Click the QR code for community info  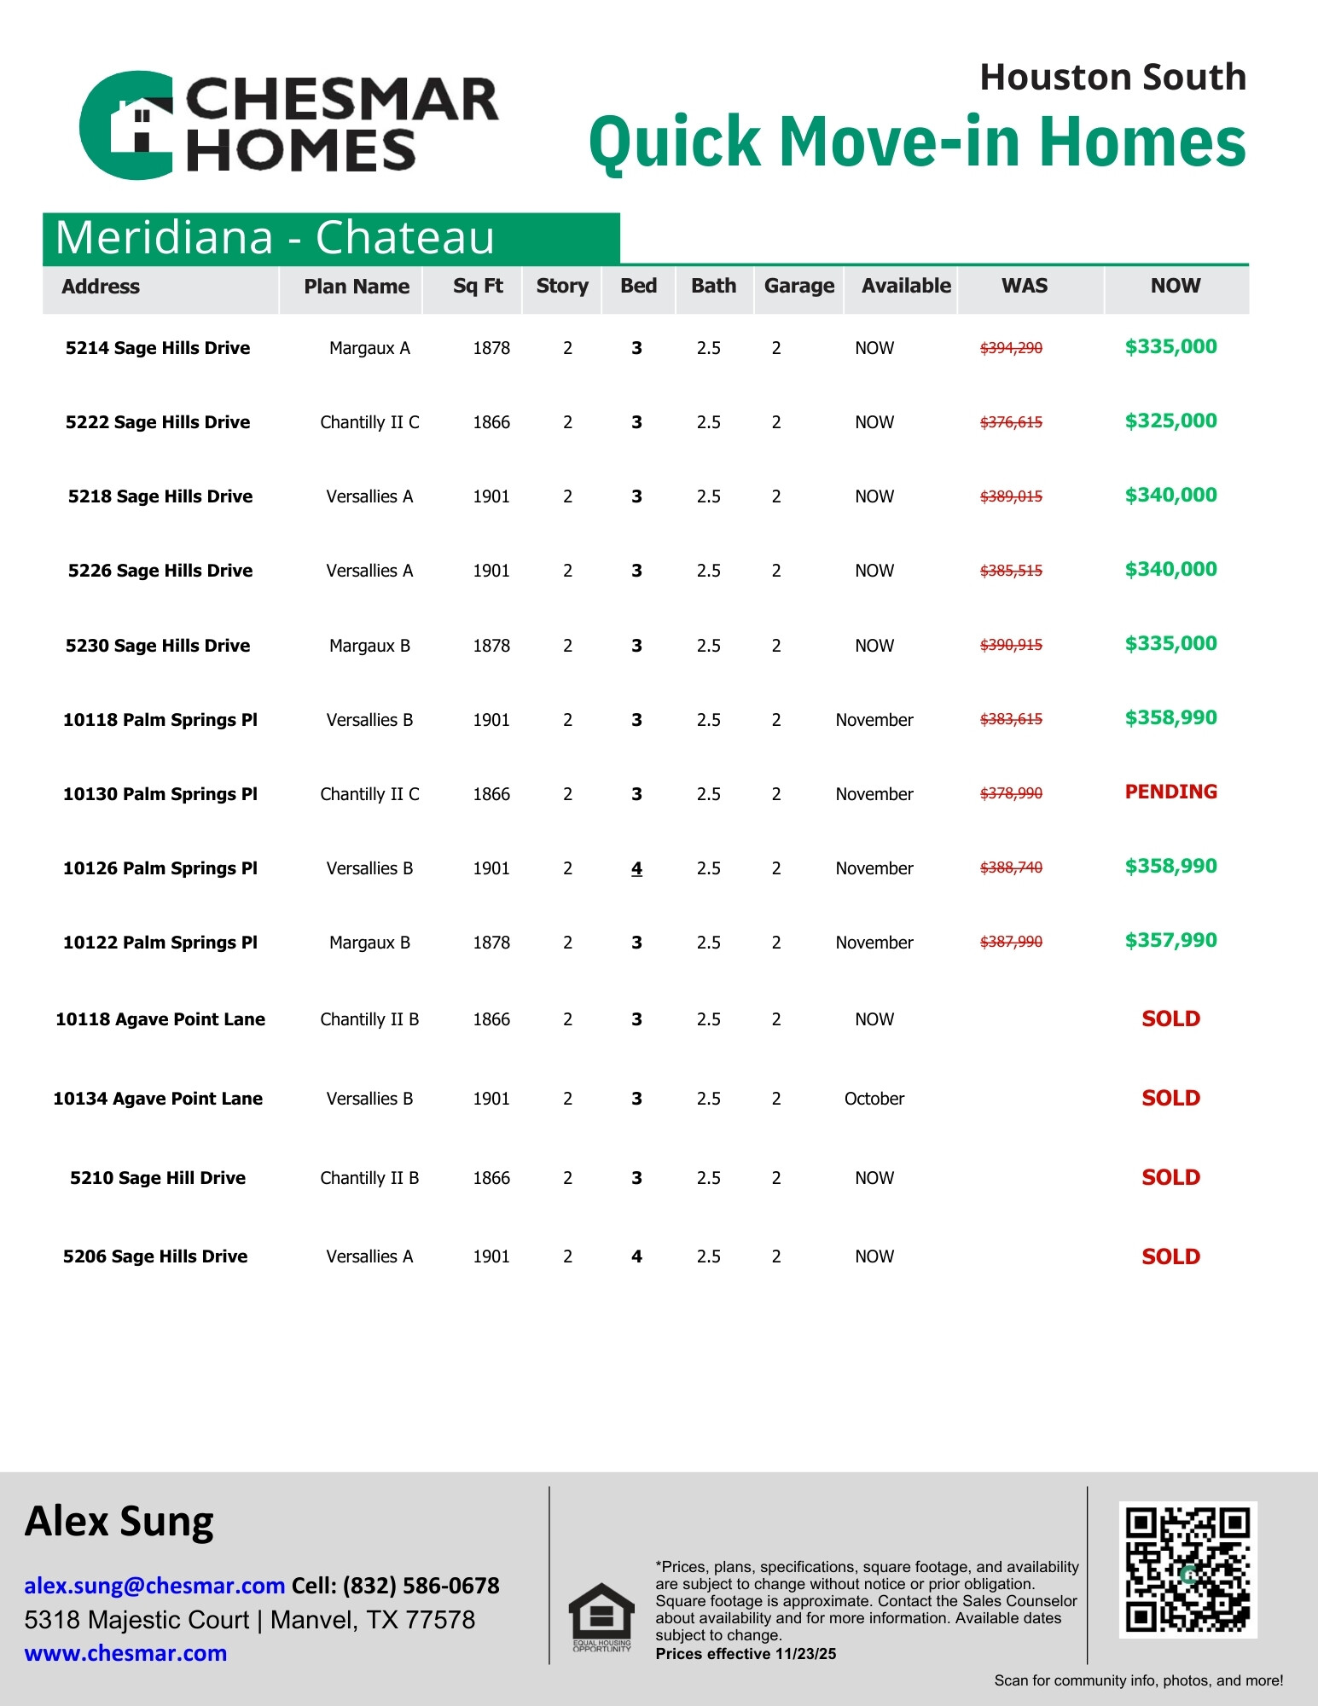pyautogui.click(x=1187, y=1570)
